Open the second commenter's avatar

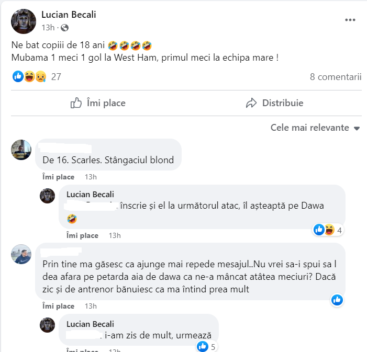[x=21, y=254]
